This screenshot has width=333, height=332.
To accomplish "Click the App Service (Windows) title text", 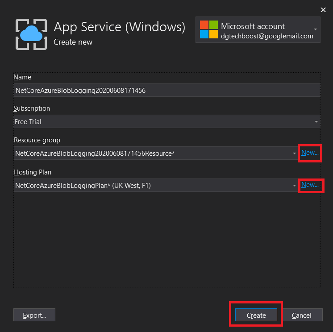I will point(119,27).
